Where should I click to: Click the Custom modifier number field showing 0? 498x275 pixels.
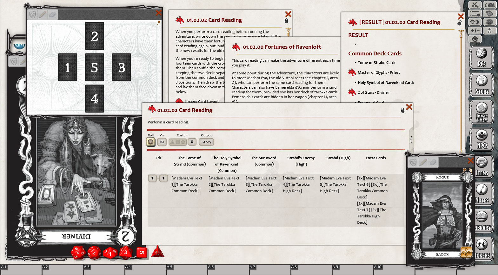click(192, 142)
